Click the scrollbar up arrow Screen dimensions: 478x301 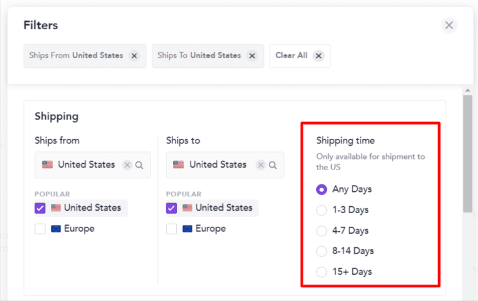(x=467, y=90)
